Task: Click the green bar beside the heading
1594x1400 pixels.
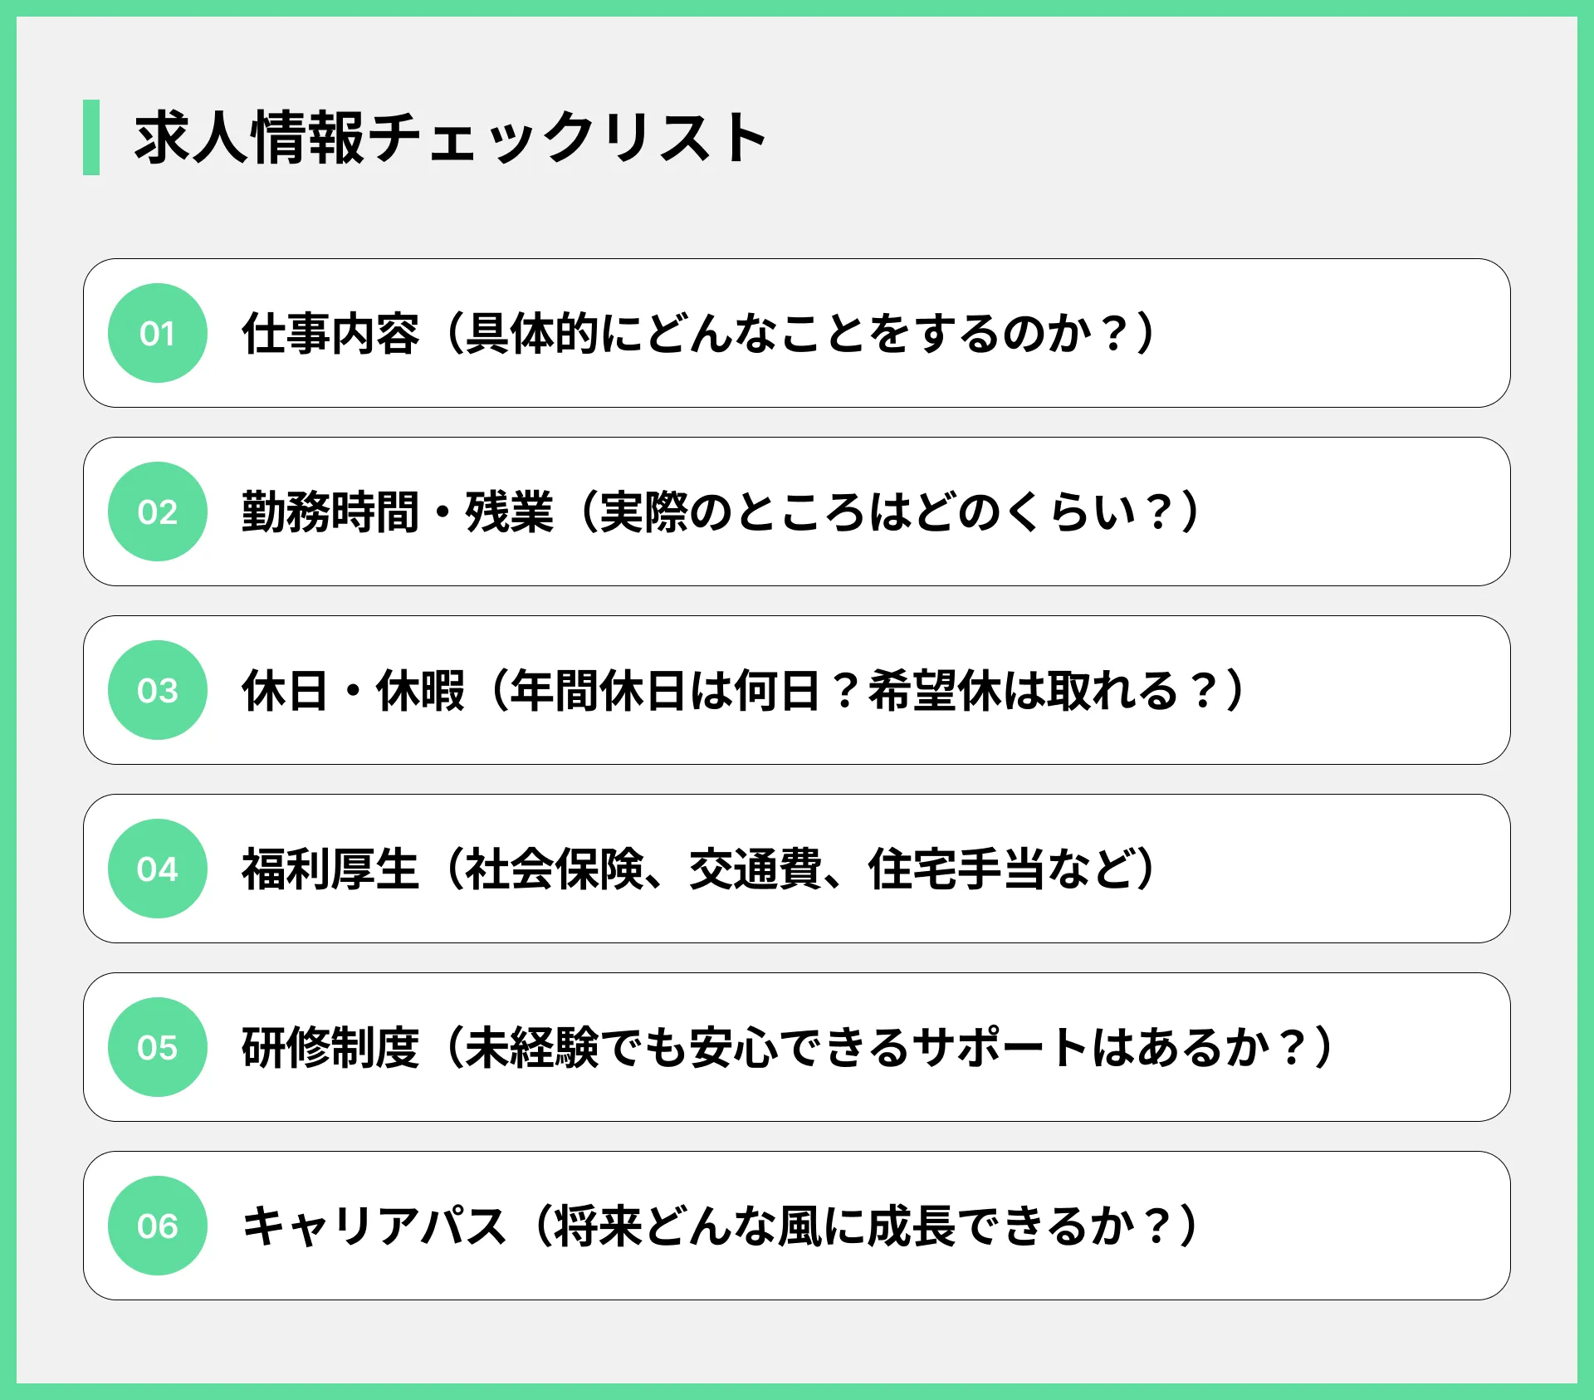Action: (x=91, y=137)
